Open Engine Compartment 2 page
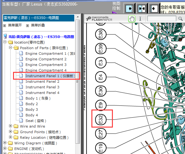 point(46,59)
